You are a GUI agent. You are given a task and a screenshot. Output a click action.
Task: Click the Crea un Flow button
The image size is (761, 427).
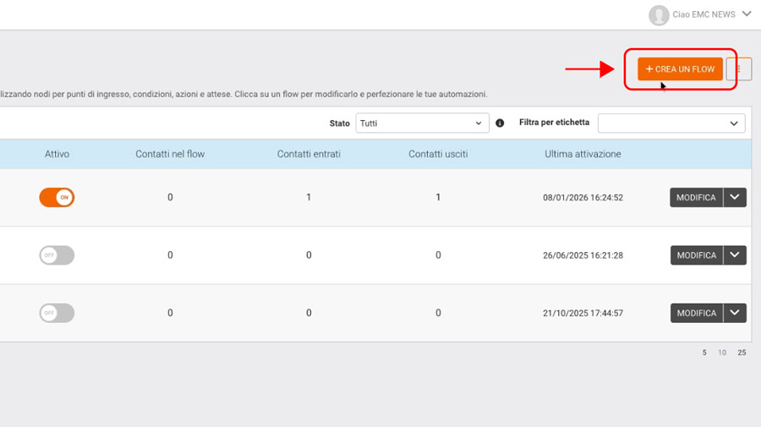pyautogui.click(x=680, y=69)
